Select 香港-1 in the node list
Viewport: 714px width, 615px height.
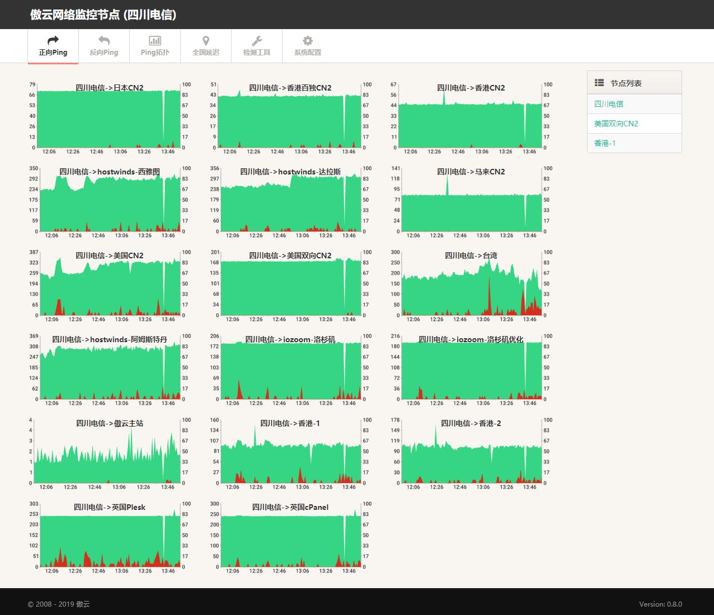[x=605, y=143]
